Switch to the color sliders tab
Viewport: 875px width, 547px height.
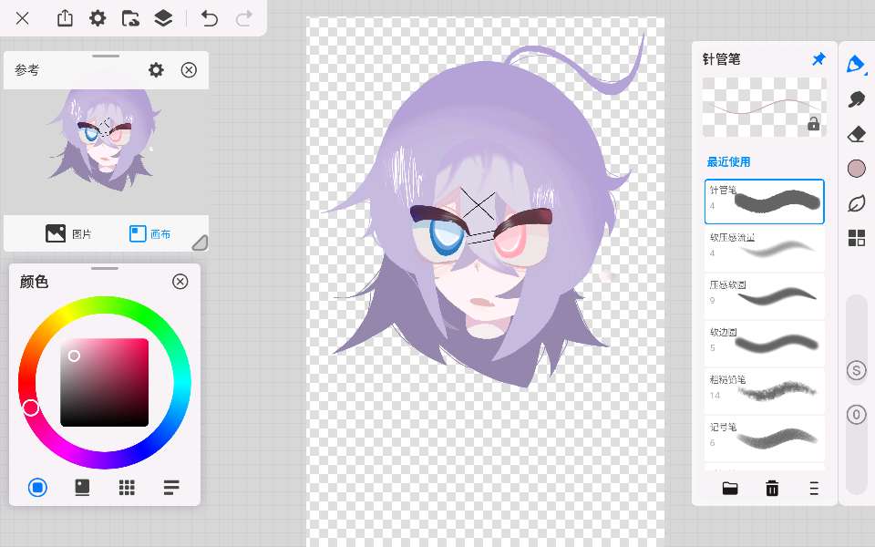point(171,488)
